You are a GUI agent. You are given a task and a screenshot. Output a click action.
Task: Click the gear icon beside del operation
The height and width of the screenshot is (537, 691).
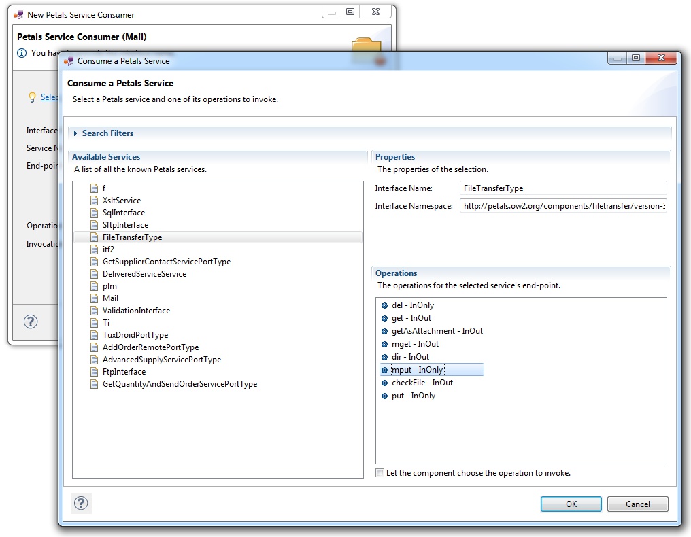[384, 305]
